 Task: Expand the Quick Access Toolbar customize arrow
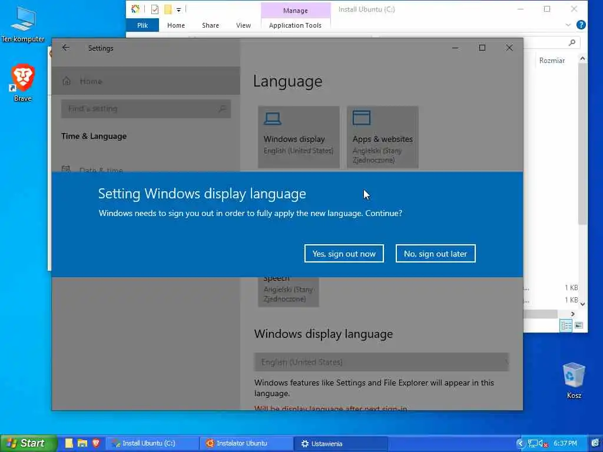click(x=179, y=10)
